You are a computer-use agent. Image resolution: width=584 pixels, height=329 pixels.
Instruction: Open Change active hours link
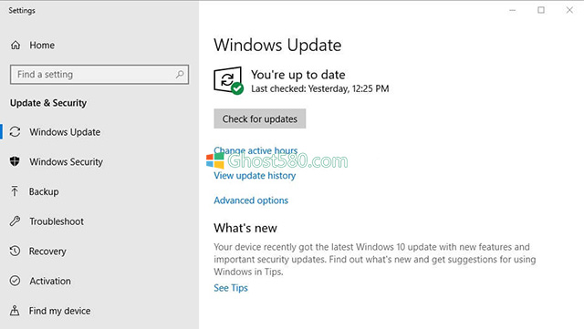255,150
